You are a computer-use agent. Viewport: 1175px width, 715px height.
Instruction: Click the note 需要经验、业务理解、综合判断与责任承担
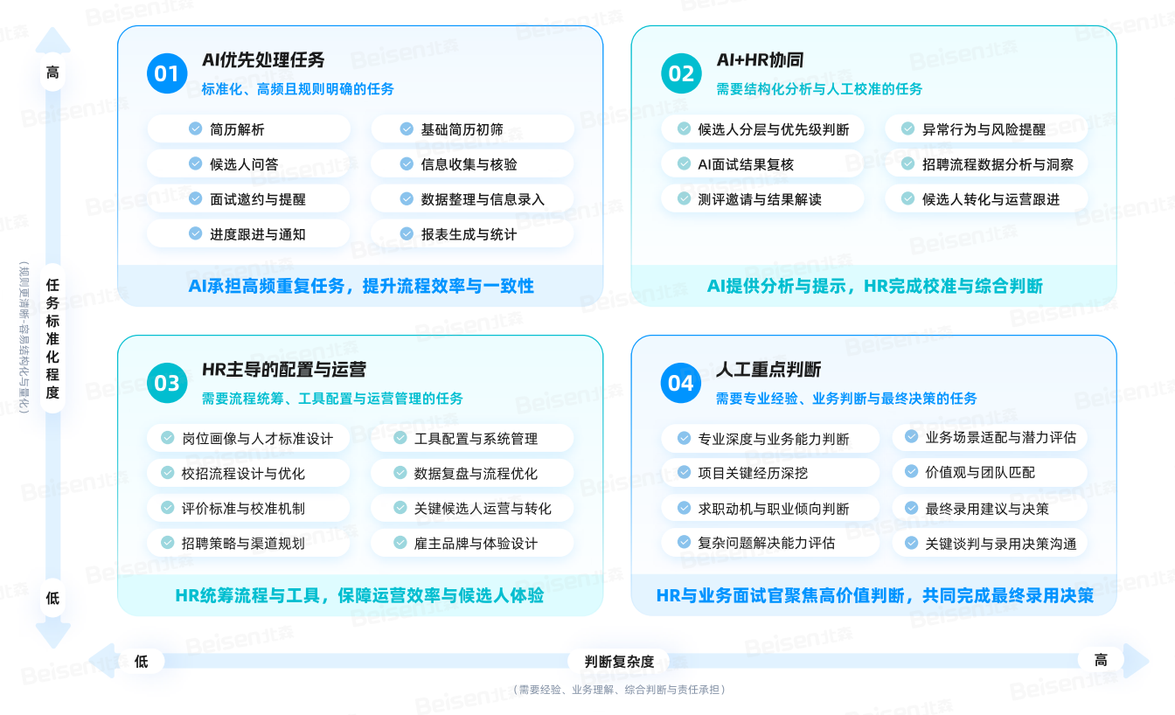click(x=619, y=690)
